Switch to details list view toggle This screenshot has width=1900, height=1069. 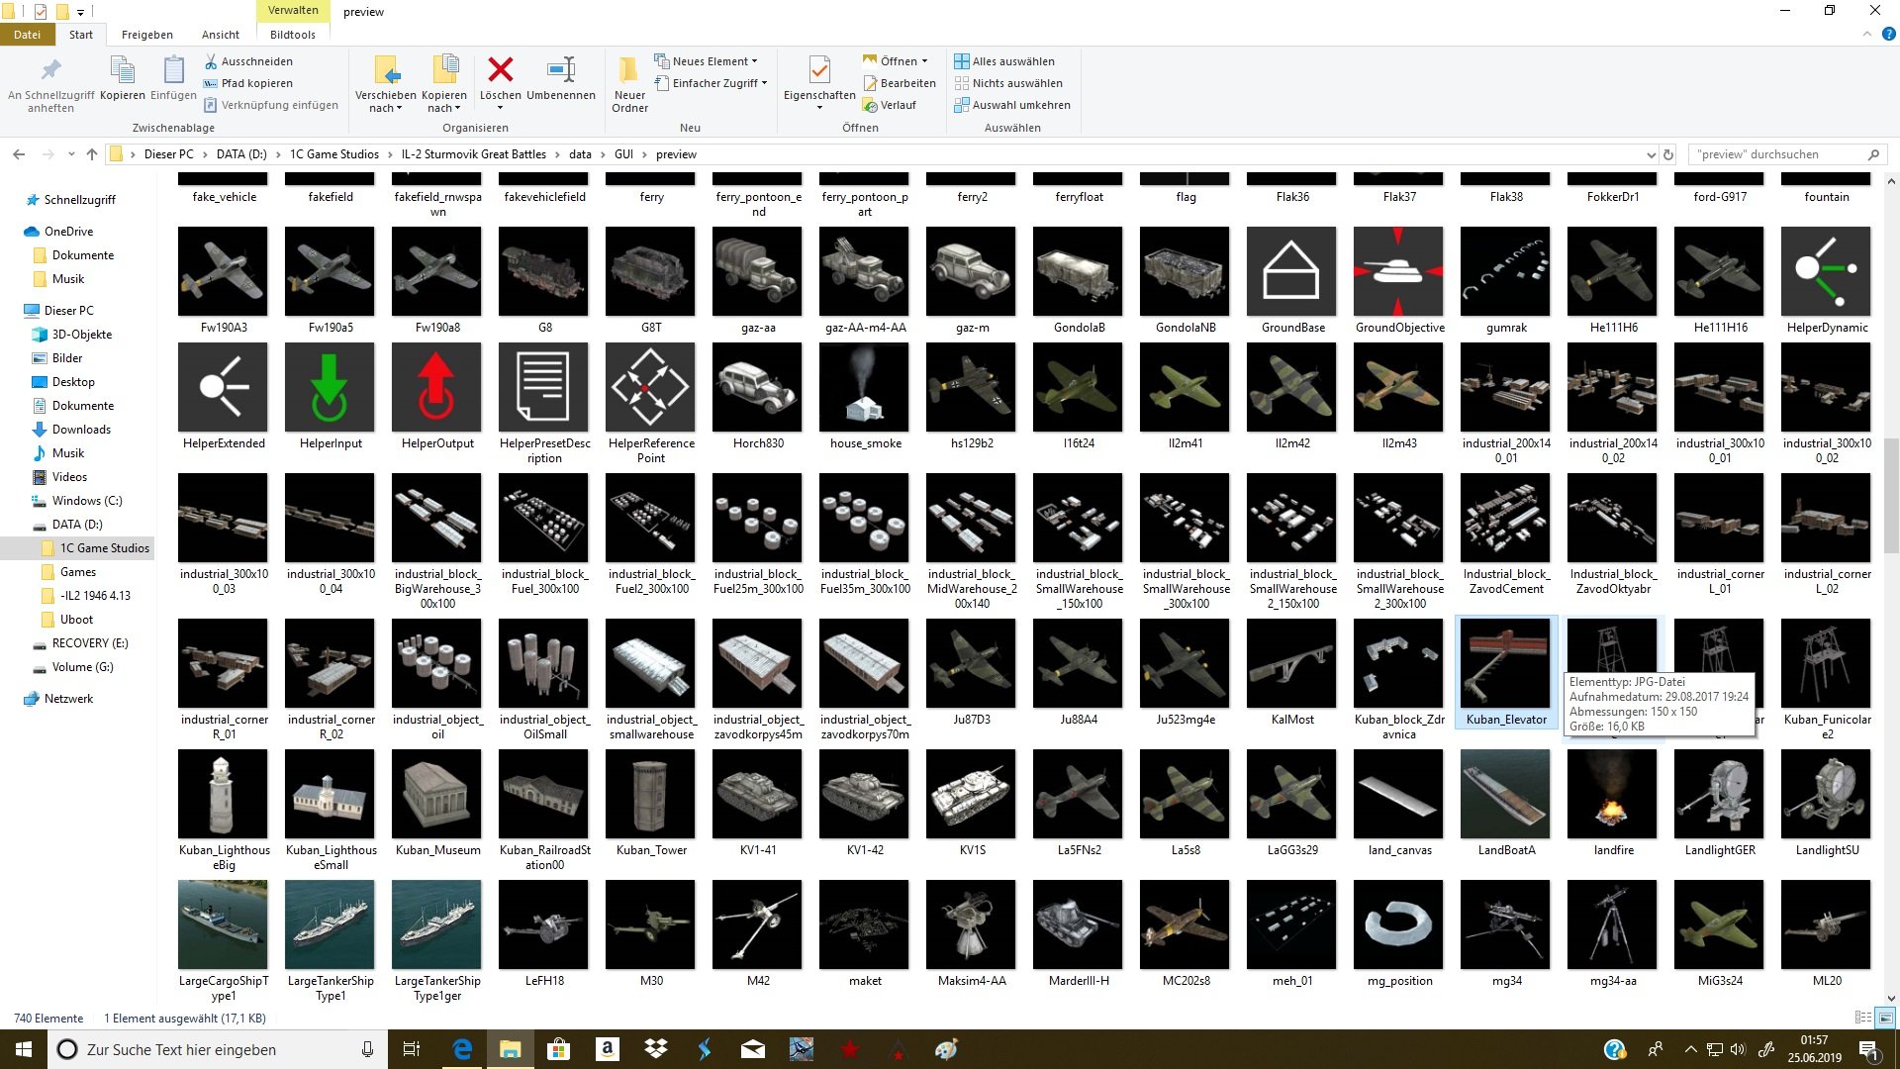1862,1018
